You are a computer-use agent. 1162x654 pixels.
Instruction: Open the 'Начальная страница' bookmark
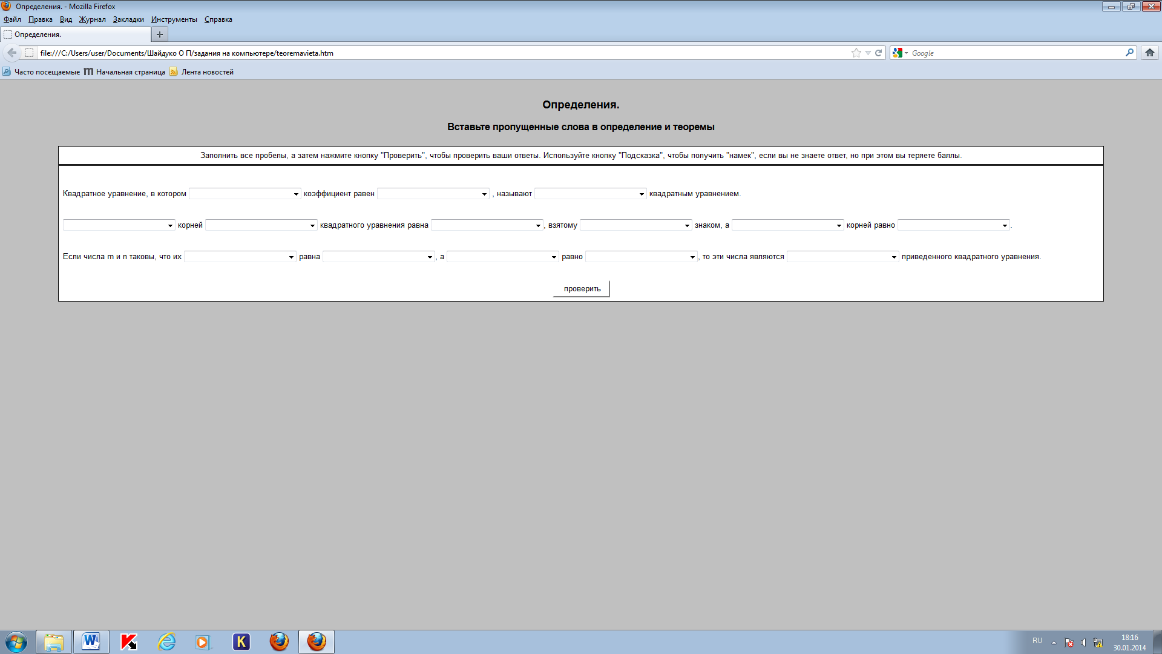tap(125, 72)
